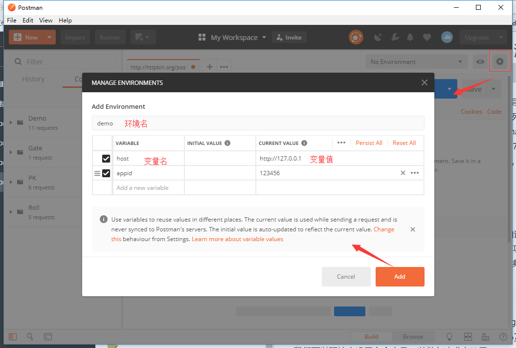This screenshot has width=516, height=348.
Task: Click the Import button
Action: click(x=75, y=37)
